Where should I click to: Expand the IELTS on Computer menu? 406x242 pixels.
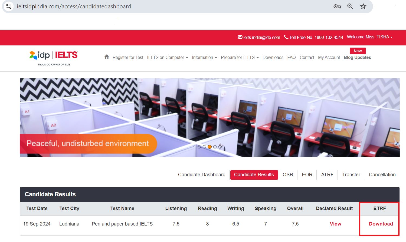(x=167, y=57)
